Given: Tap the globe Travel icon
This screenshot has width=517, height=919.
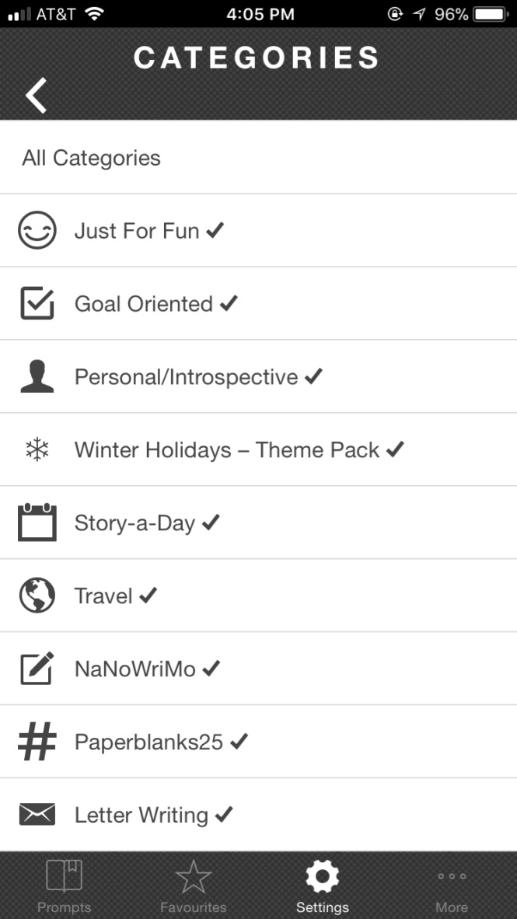Looking at the screenshot, I should coord(37,596).
